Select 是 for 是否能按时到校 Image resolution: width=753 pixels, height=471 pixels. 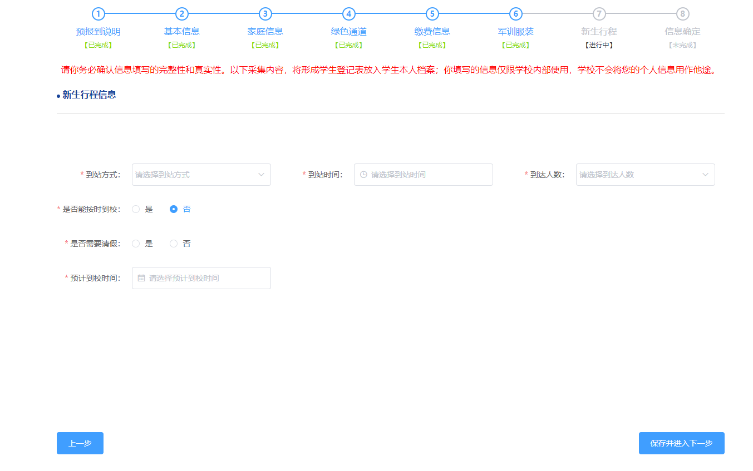136,209
